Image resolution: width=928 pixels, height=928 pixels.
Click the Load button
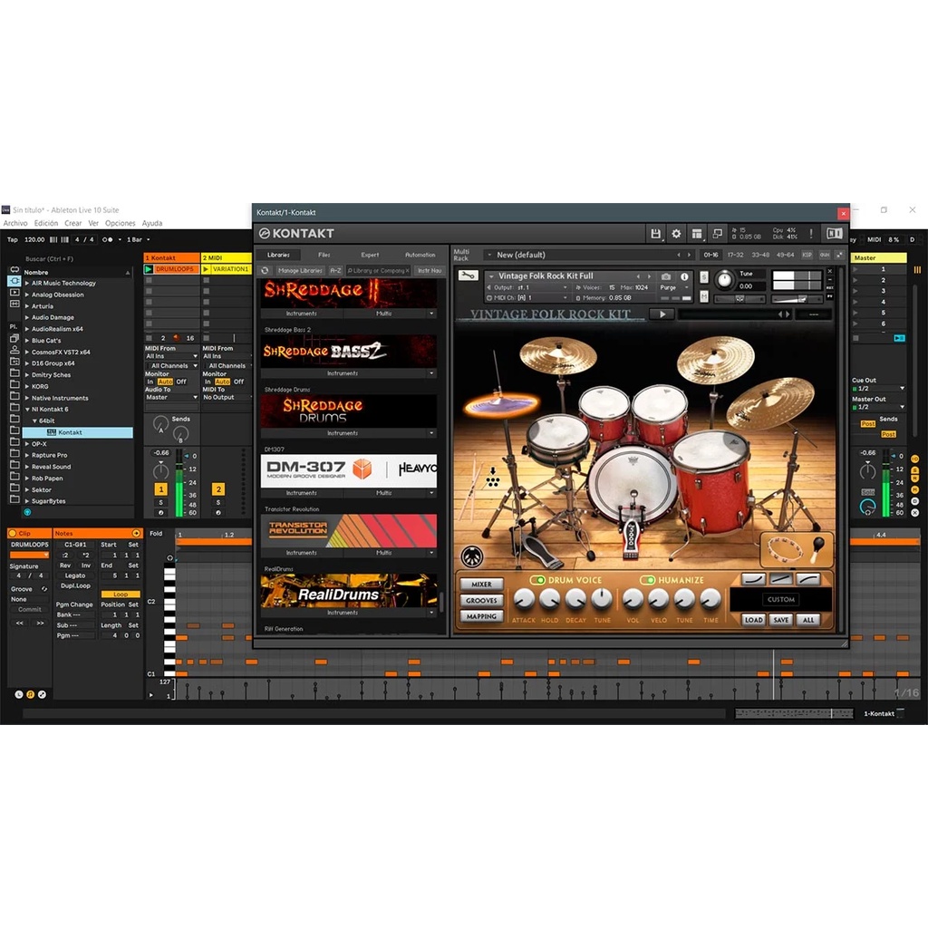[x=753, y=620]
